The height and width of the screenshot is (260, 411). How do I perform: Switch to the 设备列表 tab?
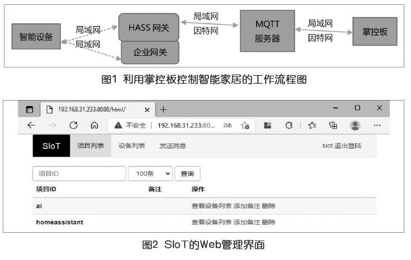click(x=131, y=146)
